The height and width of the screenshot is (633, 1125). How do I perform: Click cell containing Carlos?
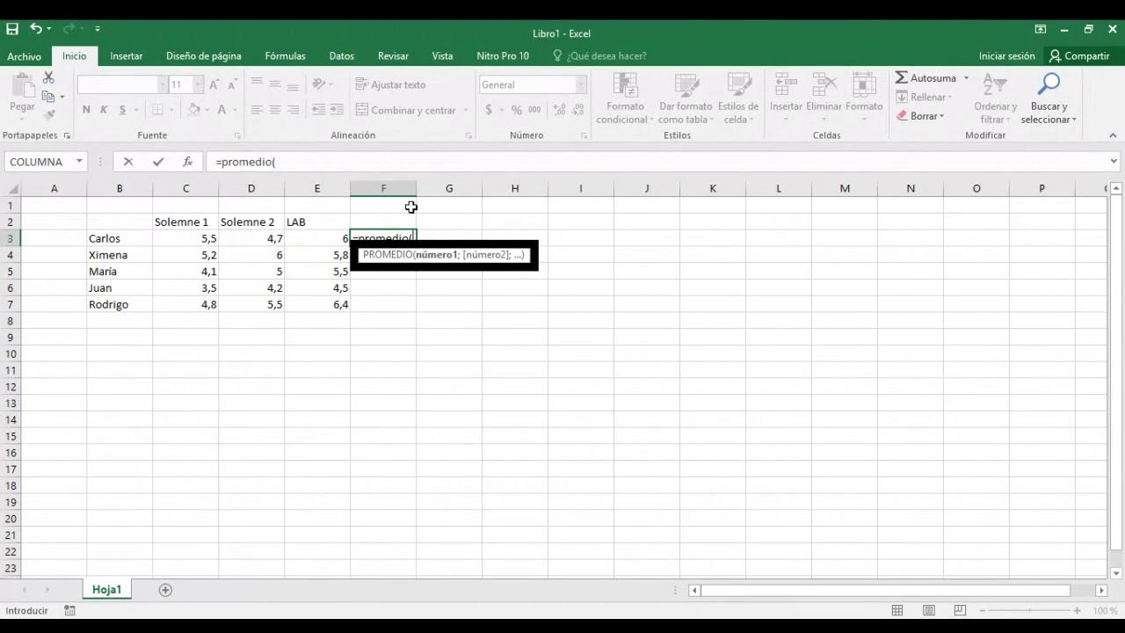pos(120,238)
